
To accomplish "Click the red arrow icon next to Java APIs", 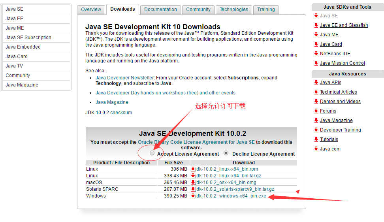I will tap(316, 83).
